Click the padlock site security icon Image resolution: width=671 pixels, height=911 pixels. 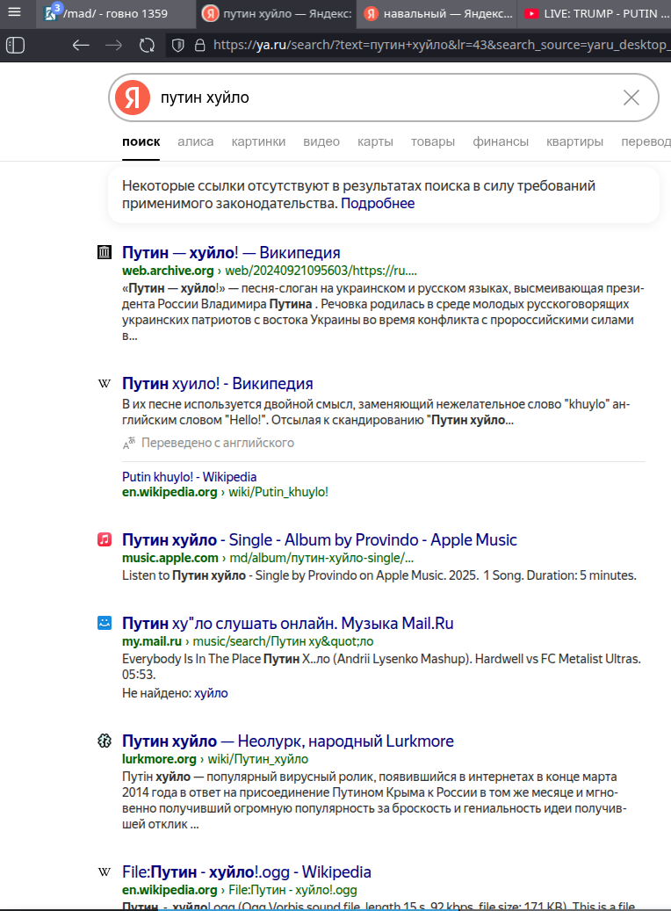click(x=200, y=45)
